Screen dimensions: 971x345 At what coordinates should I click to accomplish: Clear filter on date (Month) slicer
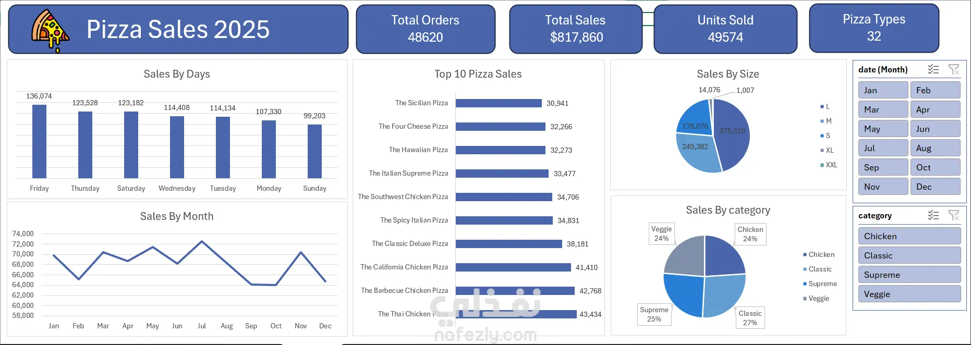coord(954,69)
